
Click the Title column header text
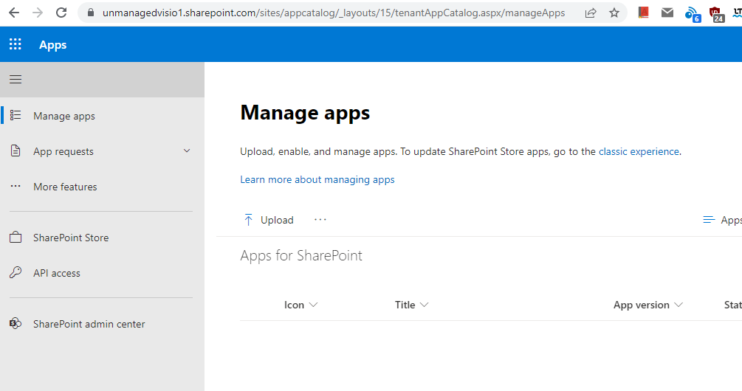point(405,305)
